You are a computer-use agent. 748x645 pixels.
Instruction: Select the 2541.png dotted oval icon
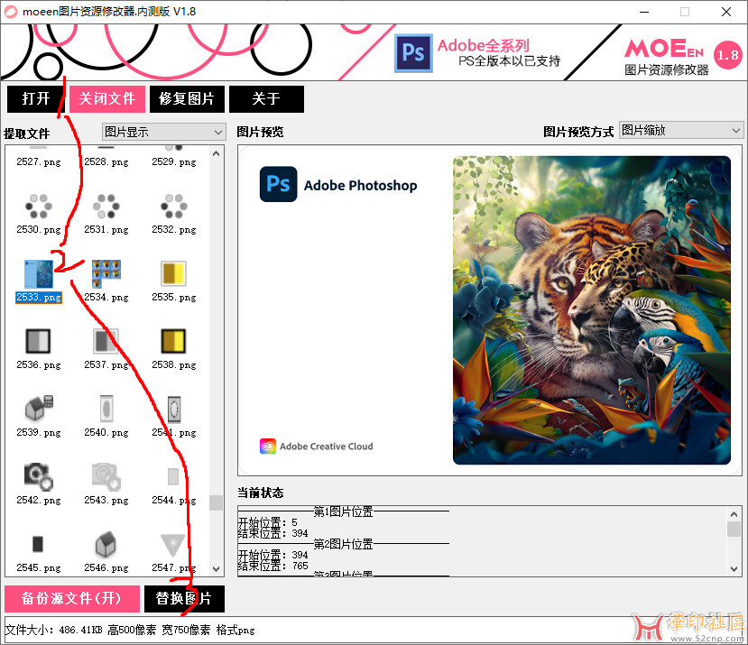pos(174,409)
